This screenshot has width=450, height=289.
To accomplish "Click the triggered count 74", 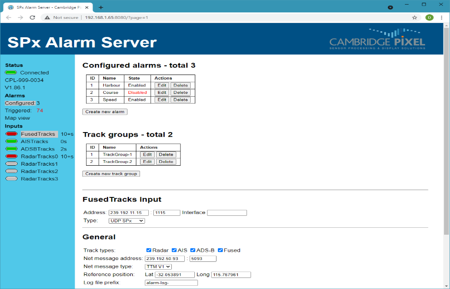I will [x=40, y=110].
